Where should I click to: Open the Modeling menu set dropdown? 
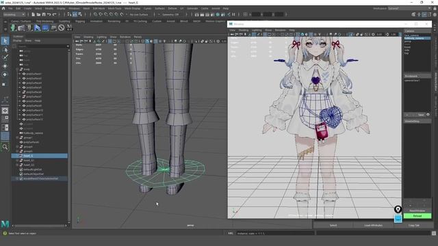14,14
